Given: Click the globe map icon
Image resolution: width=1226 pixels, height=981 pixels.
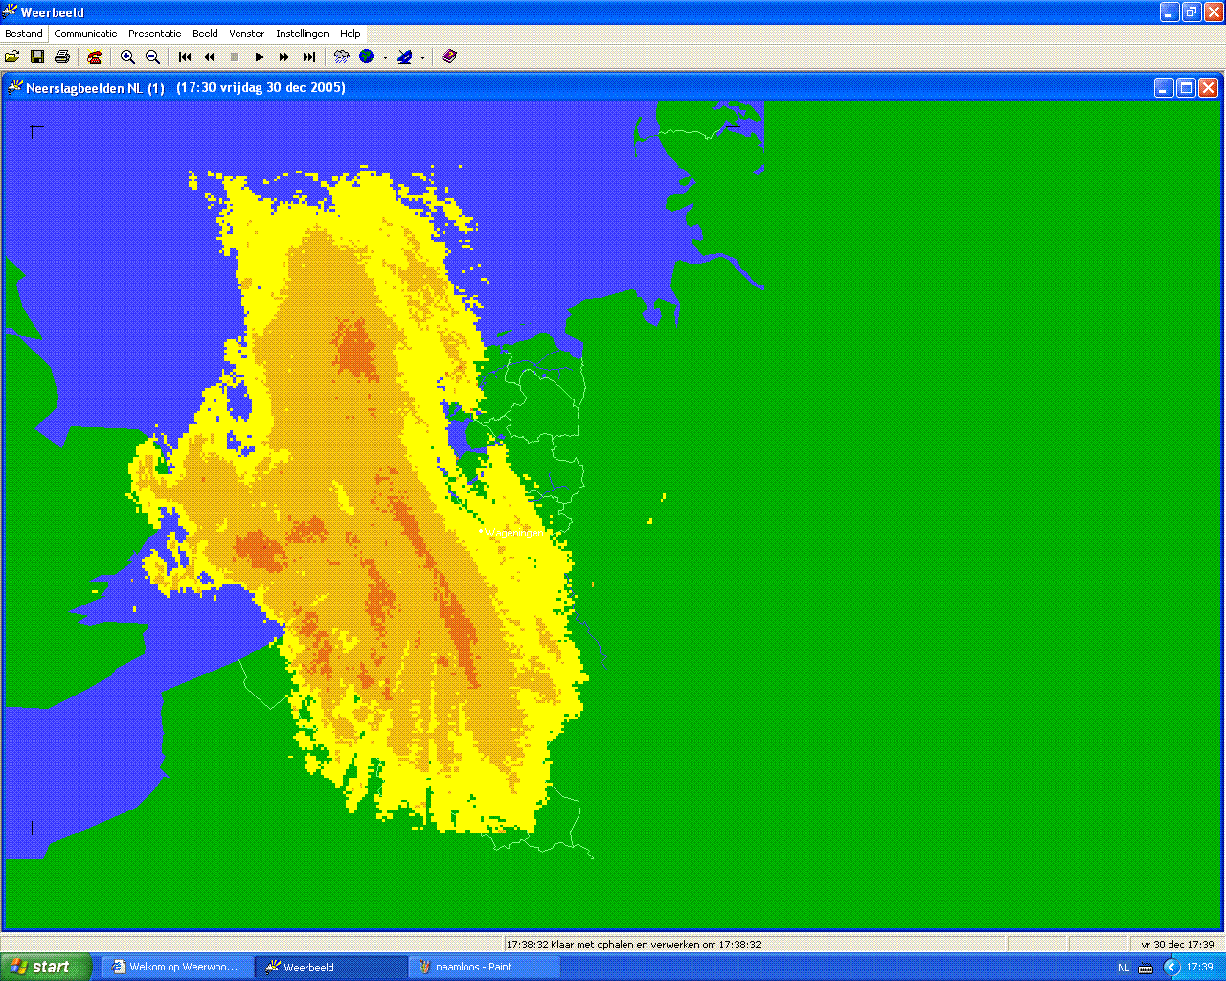Looking at the screenshot, I should tap(366, 57).
